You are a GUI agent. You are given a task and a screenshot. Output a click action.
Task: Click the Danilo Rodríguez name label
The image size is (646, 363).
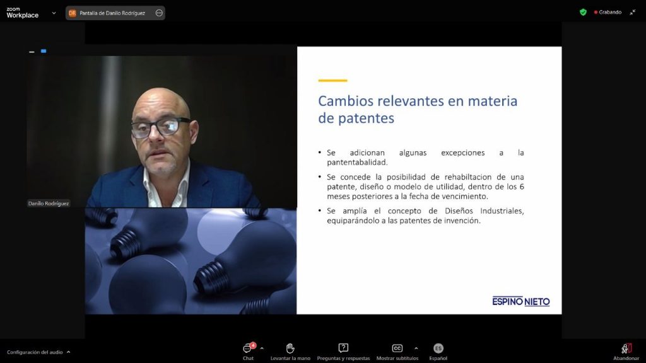(x=49, y=204)
